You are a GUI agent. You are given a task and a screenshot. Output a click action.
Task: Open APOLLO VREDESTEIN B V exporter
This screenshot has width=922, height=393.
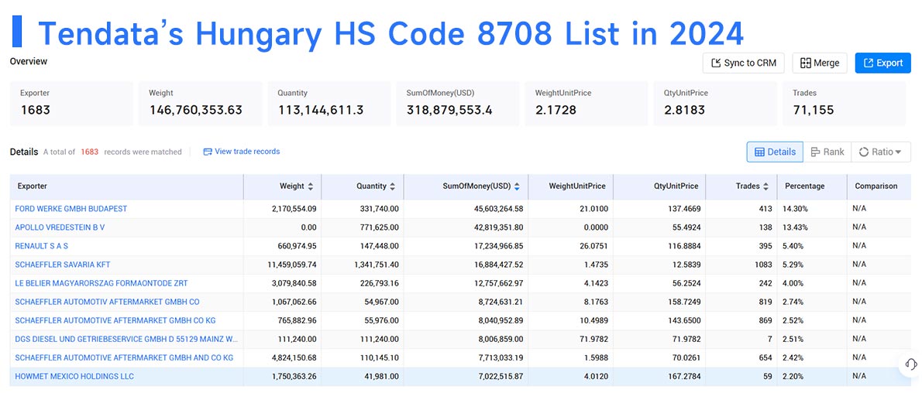tap(60, 227)
